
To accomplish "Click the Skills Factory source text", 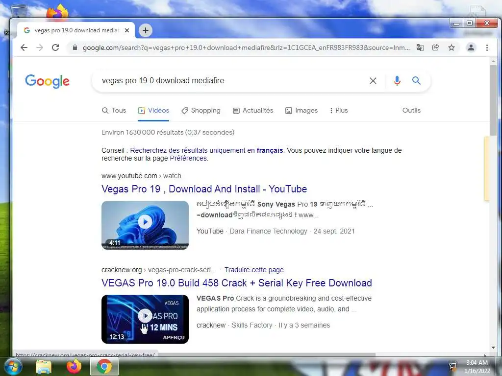I will [x=252, y=325].
